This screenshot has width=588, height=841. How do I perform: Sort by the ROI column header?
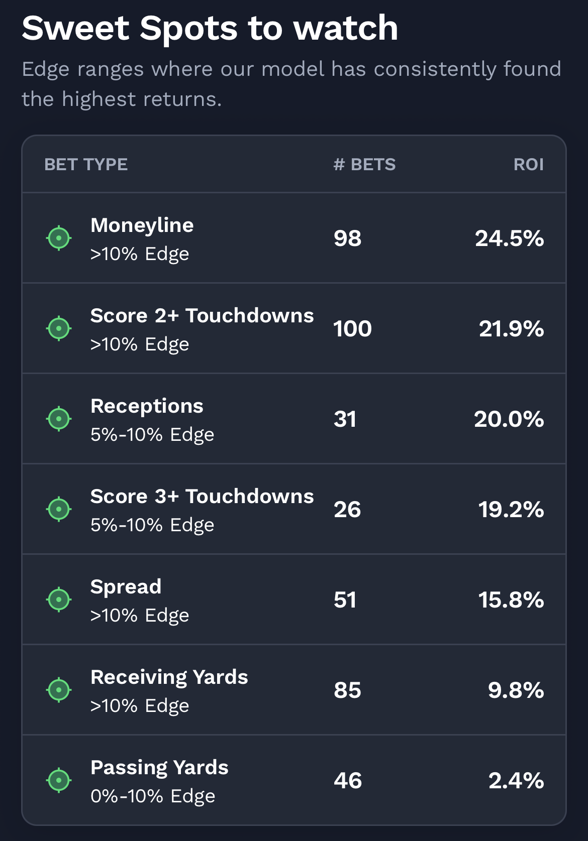tap(529, 164)
